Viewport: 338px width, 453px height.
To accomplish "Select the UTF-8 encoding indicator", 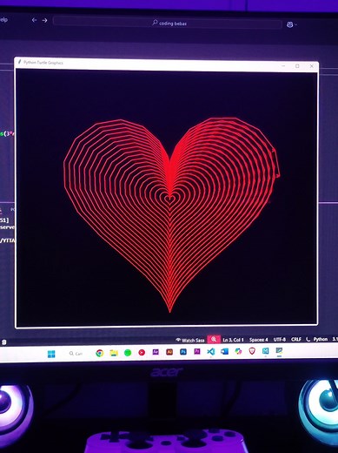I will pos(280,339).
